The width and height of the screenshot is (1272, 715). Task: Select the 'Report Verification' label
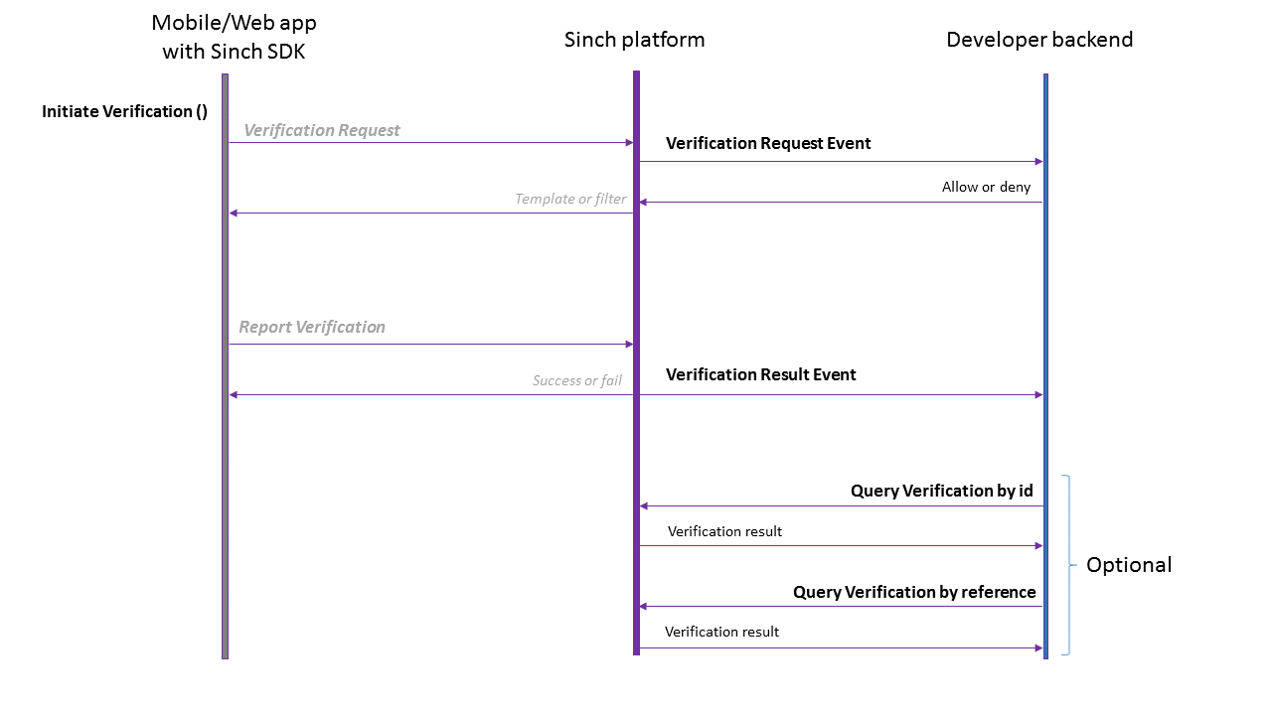(312, 327)
